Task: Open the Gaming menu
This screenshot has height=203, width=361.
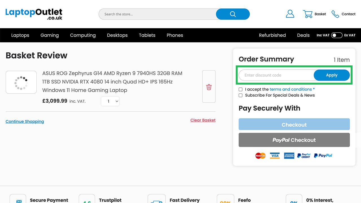Action: tap(50, 35)
